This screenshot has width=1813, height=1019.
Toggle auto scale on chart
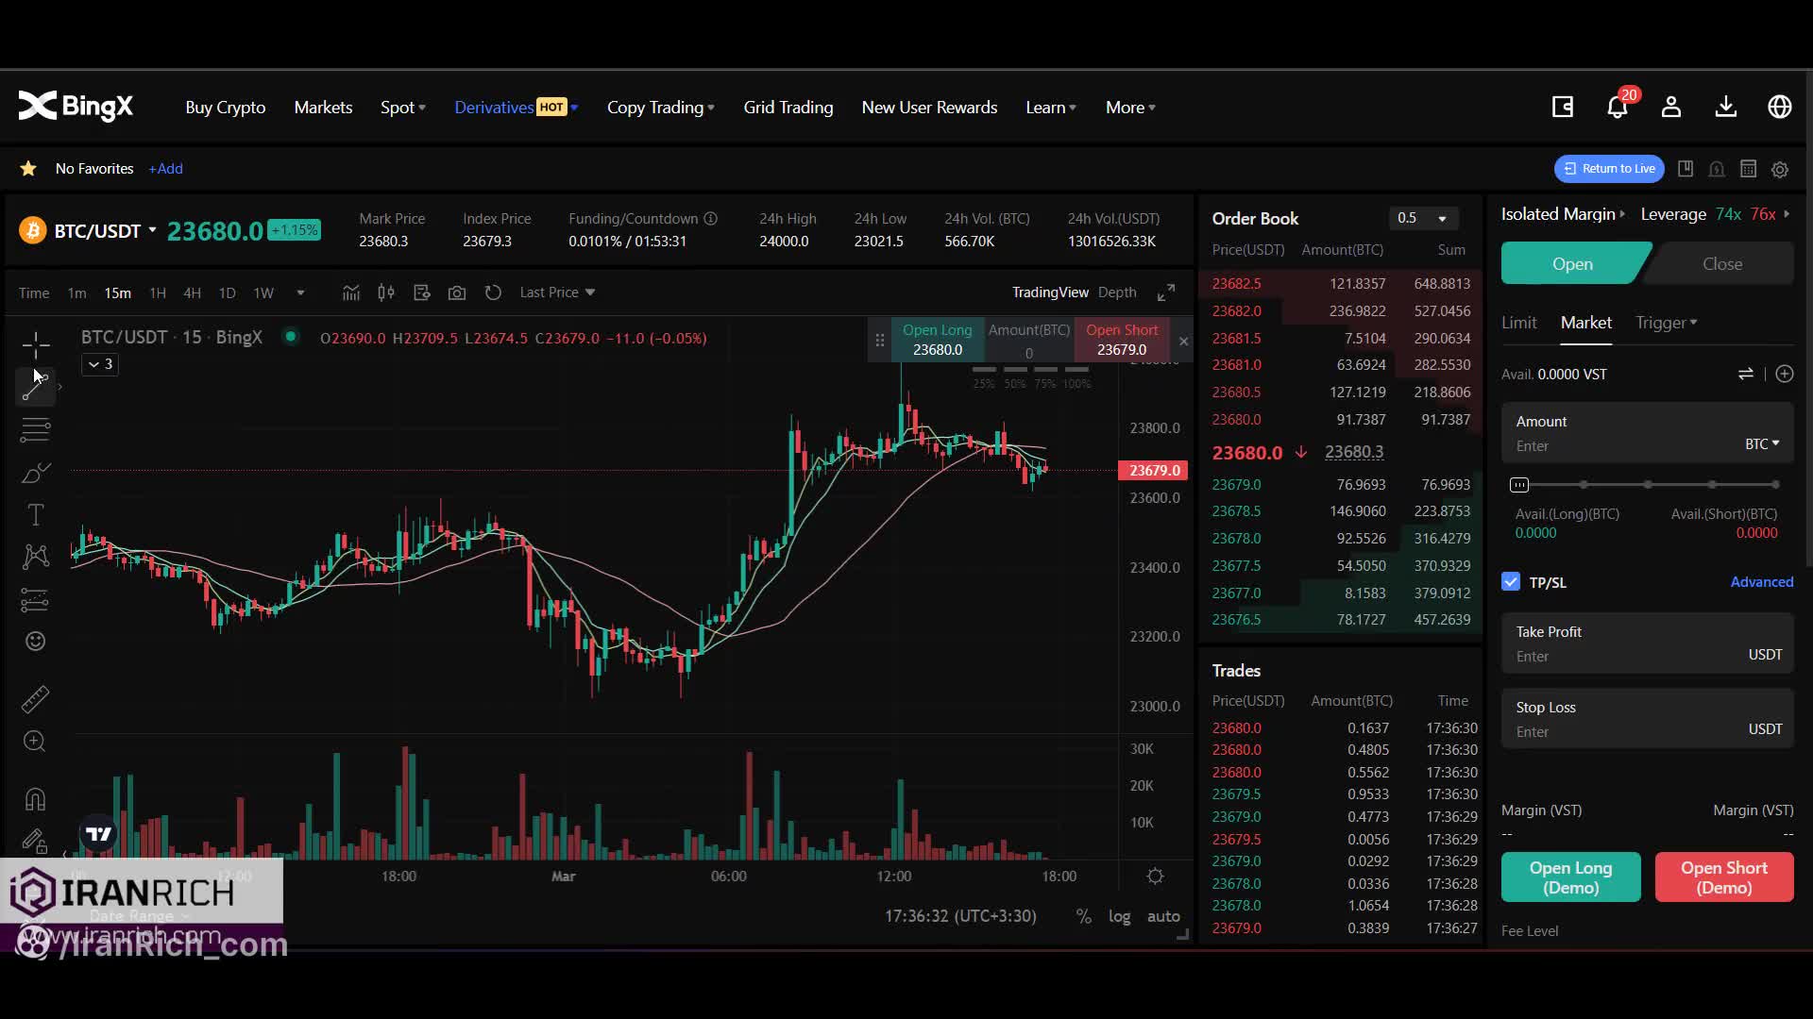[x=1163, y=916]
